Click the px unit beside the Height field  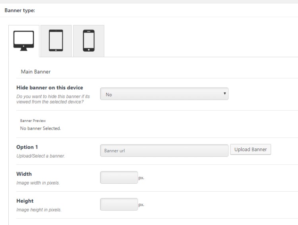(x=141, y=205)
